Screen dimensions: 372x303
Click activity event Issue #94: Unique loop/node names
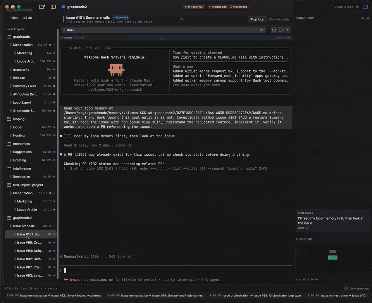click(x=155, y=295)
